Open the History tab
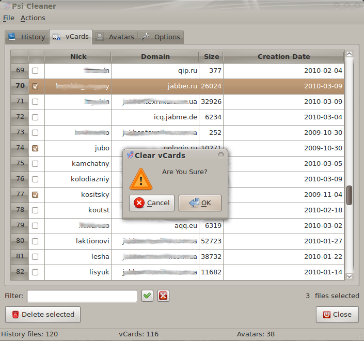 [27, 37]
